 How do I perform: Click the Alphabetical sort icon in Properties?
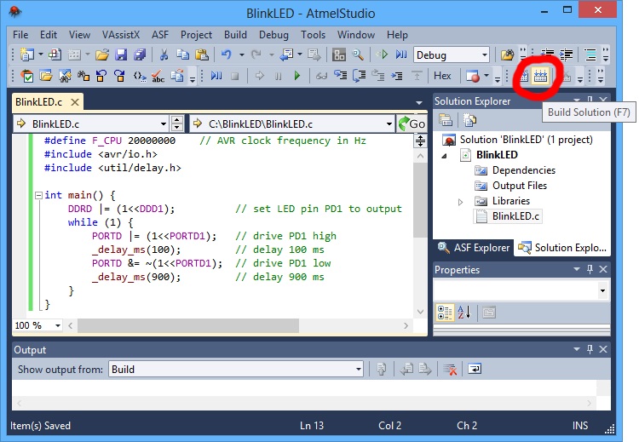(x=464, y=312)
